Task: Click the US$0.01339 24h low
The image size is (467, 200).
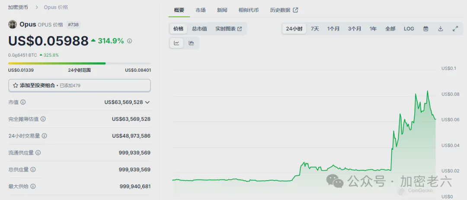Action: click(21, 70)
